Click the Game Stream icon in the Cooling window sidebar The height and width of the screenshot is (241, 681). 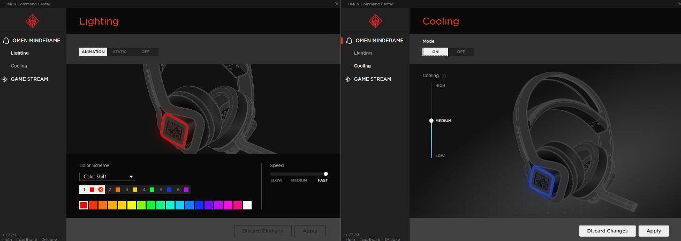tap(349, 79)
